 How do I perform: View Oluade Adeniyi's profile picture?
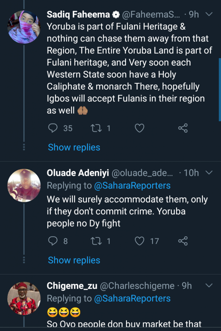pos(24,186)
